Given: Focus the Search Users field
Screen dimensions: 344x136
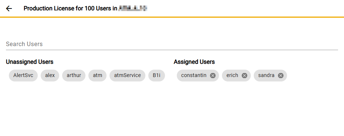Looking at the screenshot, I should click(x=172, y=44).
